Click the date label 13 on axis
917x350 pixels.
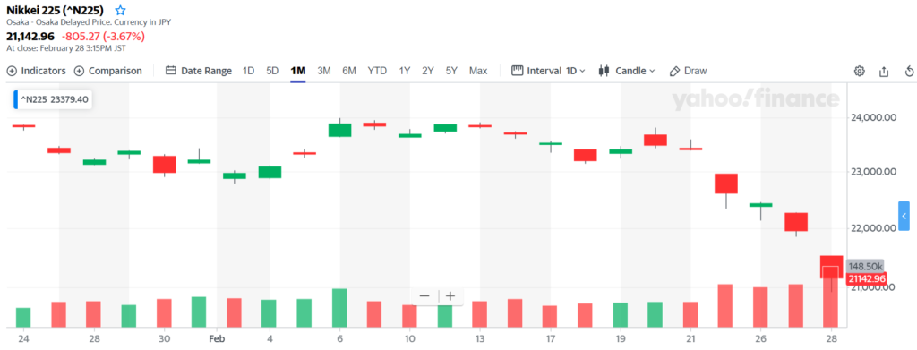coord(480,338)
